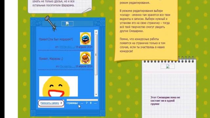
Task: Click the "Написать самому" button
Action: coord(51,103)
